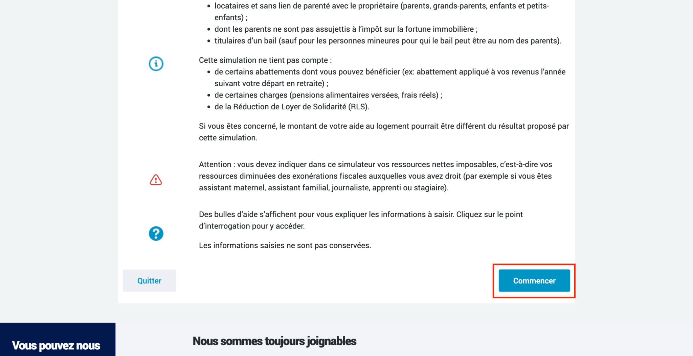Image resolution: width=693 pixels, height=356 pixels.
Task: Click the 'Attention' paragraph on ressources nettes imposables
Action: pos(376,176)
